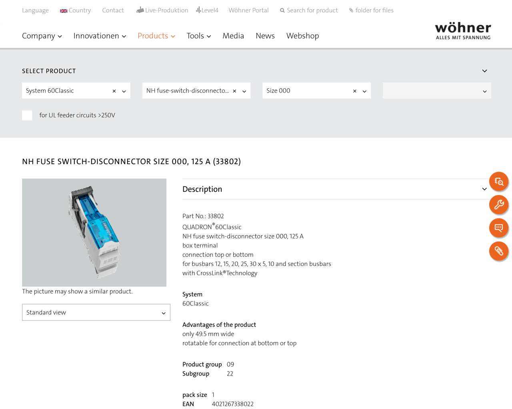Click the orange product search floating icon
Viewport: 512px width, 409px height.
click(x=499, y=181)
